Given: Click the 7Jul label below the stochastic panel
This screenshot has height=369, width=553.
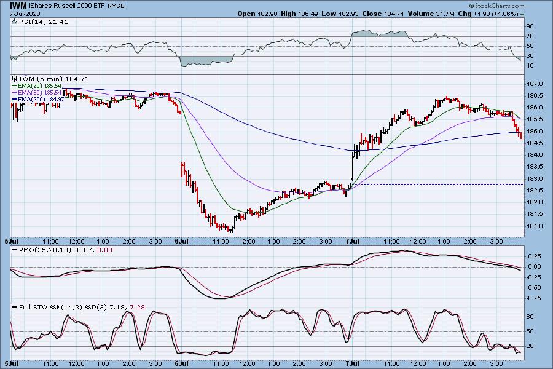Looking at the screenshot, I should 352,363.
